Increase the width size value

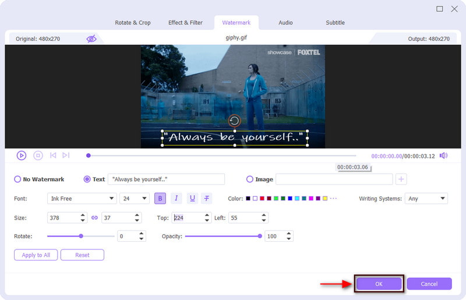[x=83, y=215]
